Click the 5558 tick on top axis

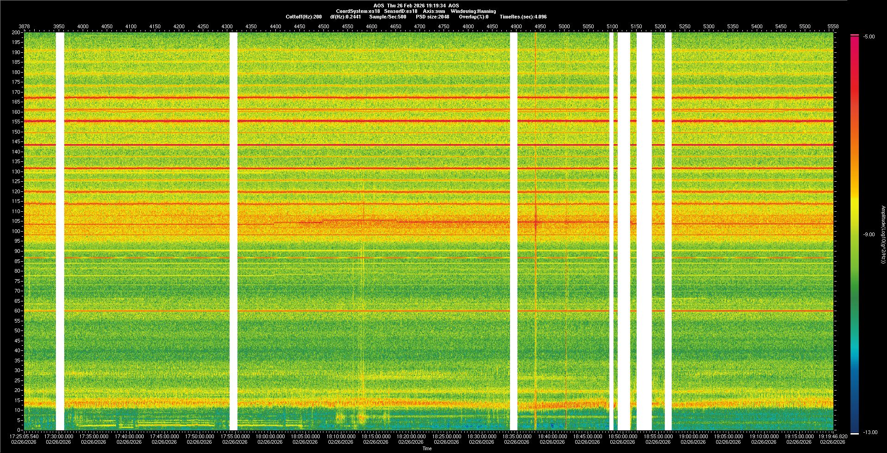[832, 26]
